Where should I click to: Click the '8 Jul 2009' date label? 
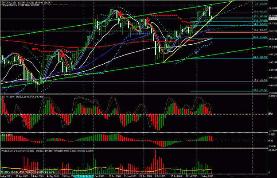tap(160, 176)
